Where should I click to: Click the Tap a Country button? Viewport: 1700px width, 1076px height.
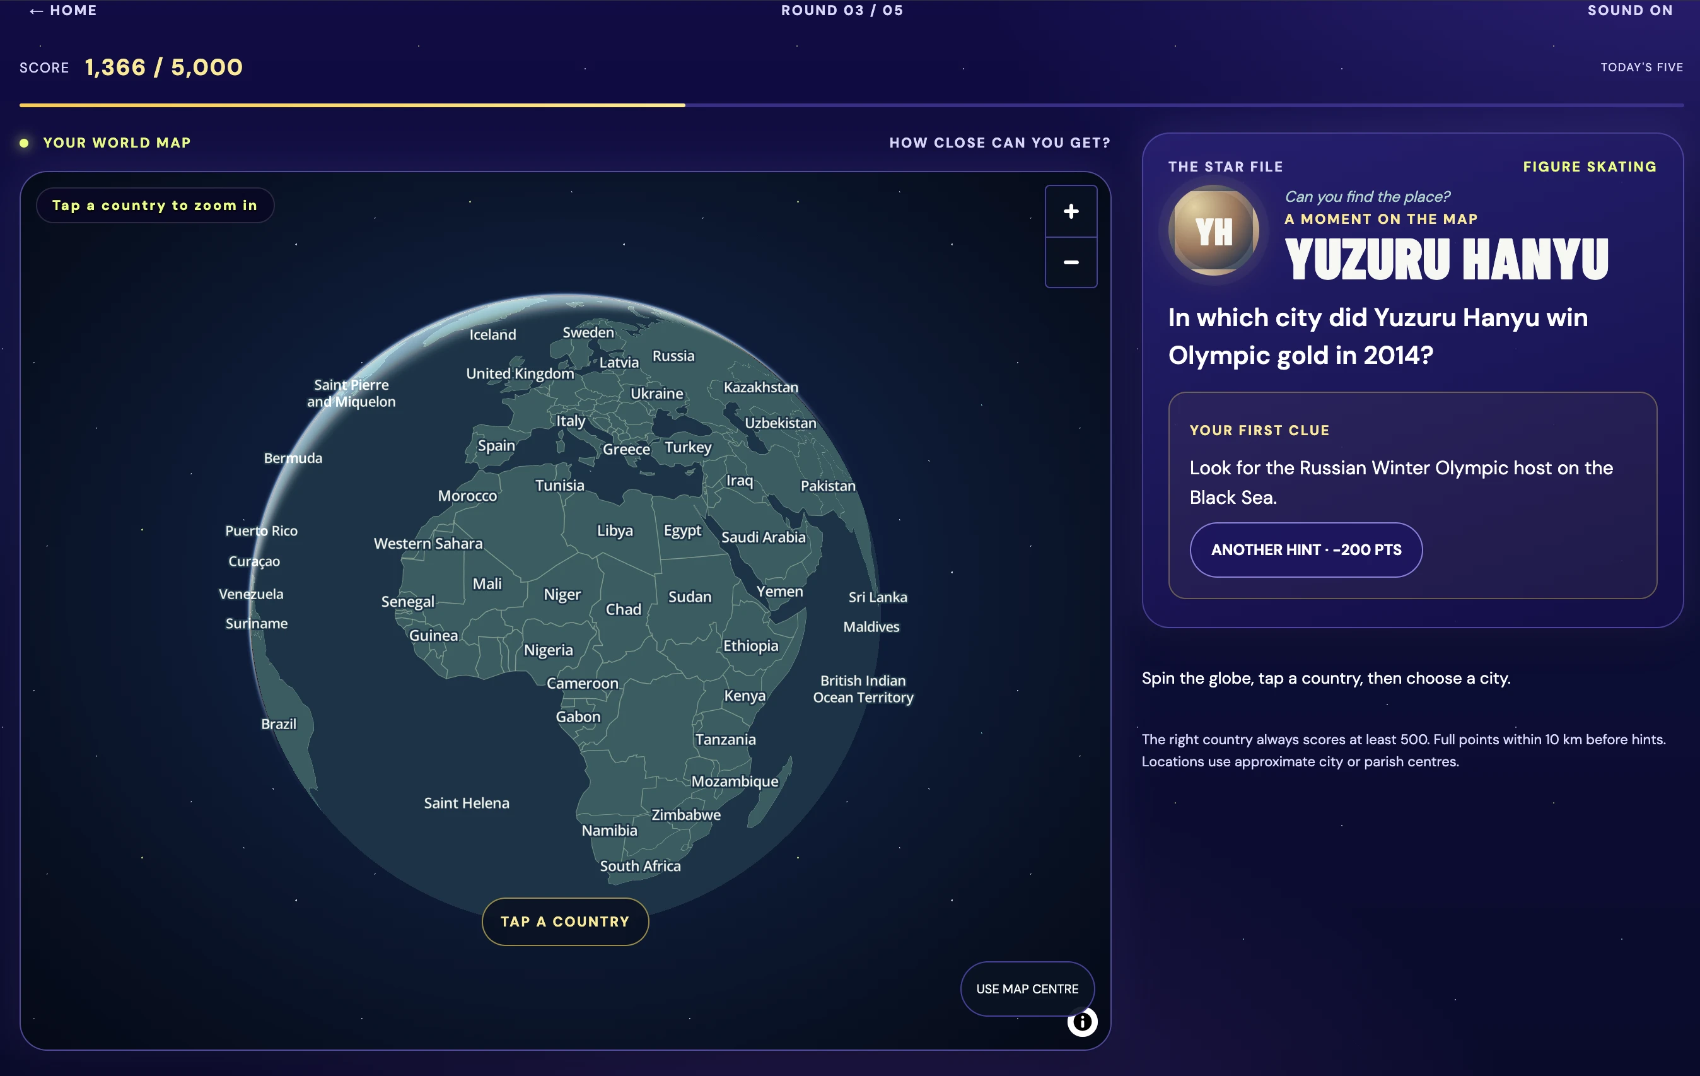(565, 921)
